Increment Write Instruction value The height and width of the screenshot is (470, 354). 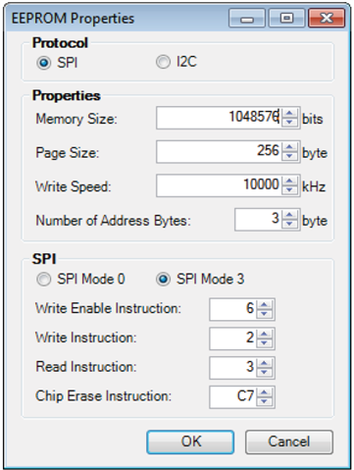264,334
